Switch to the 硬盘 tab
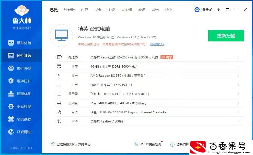 142,10
